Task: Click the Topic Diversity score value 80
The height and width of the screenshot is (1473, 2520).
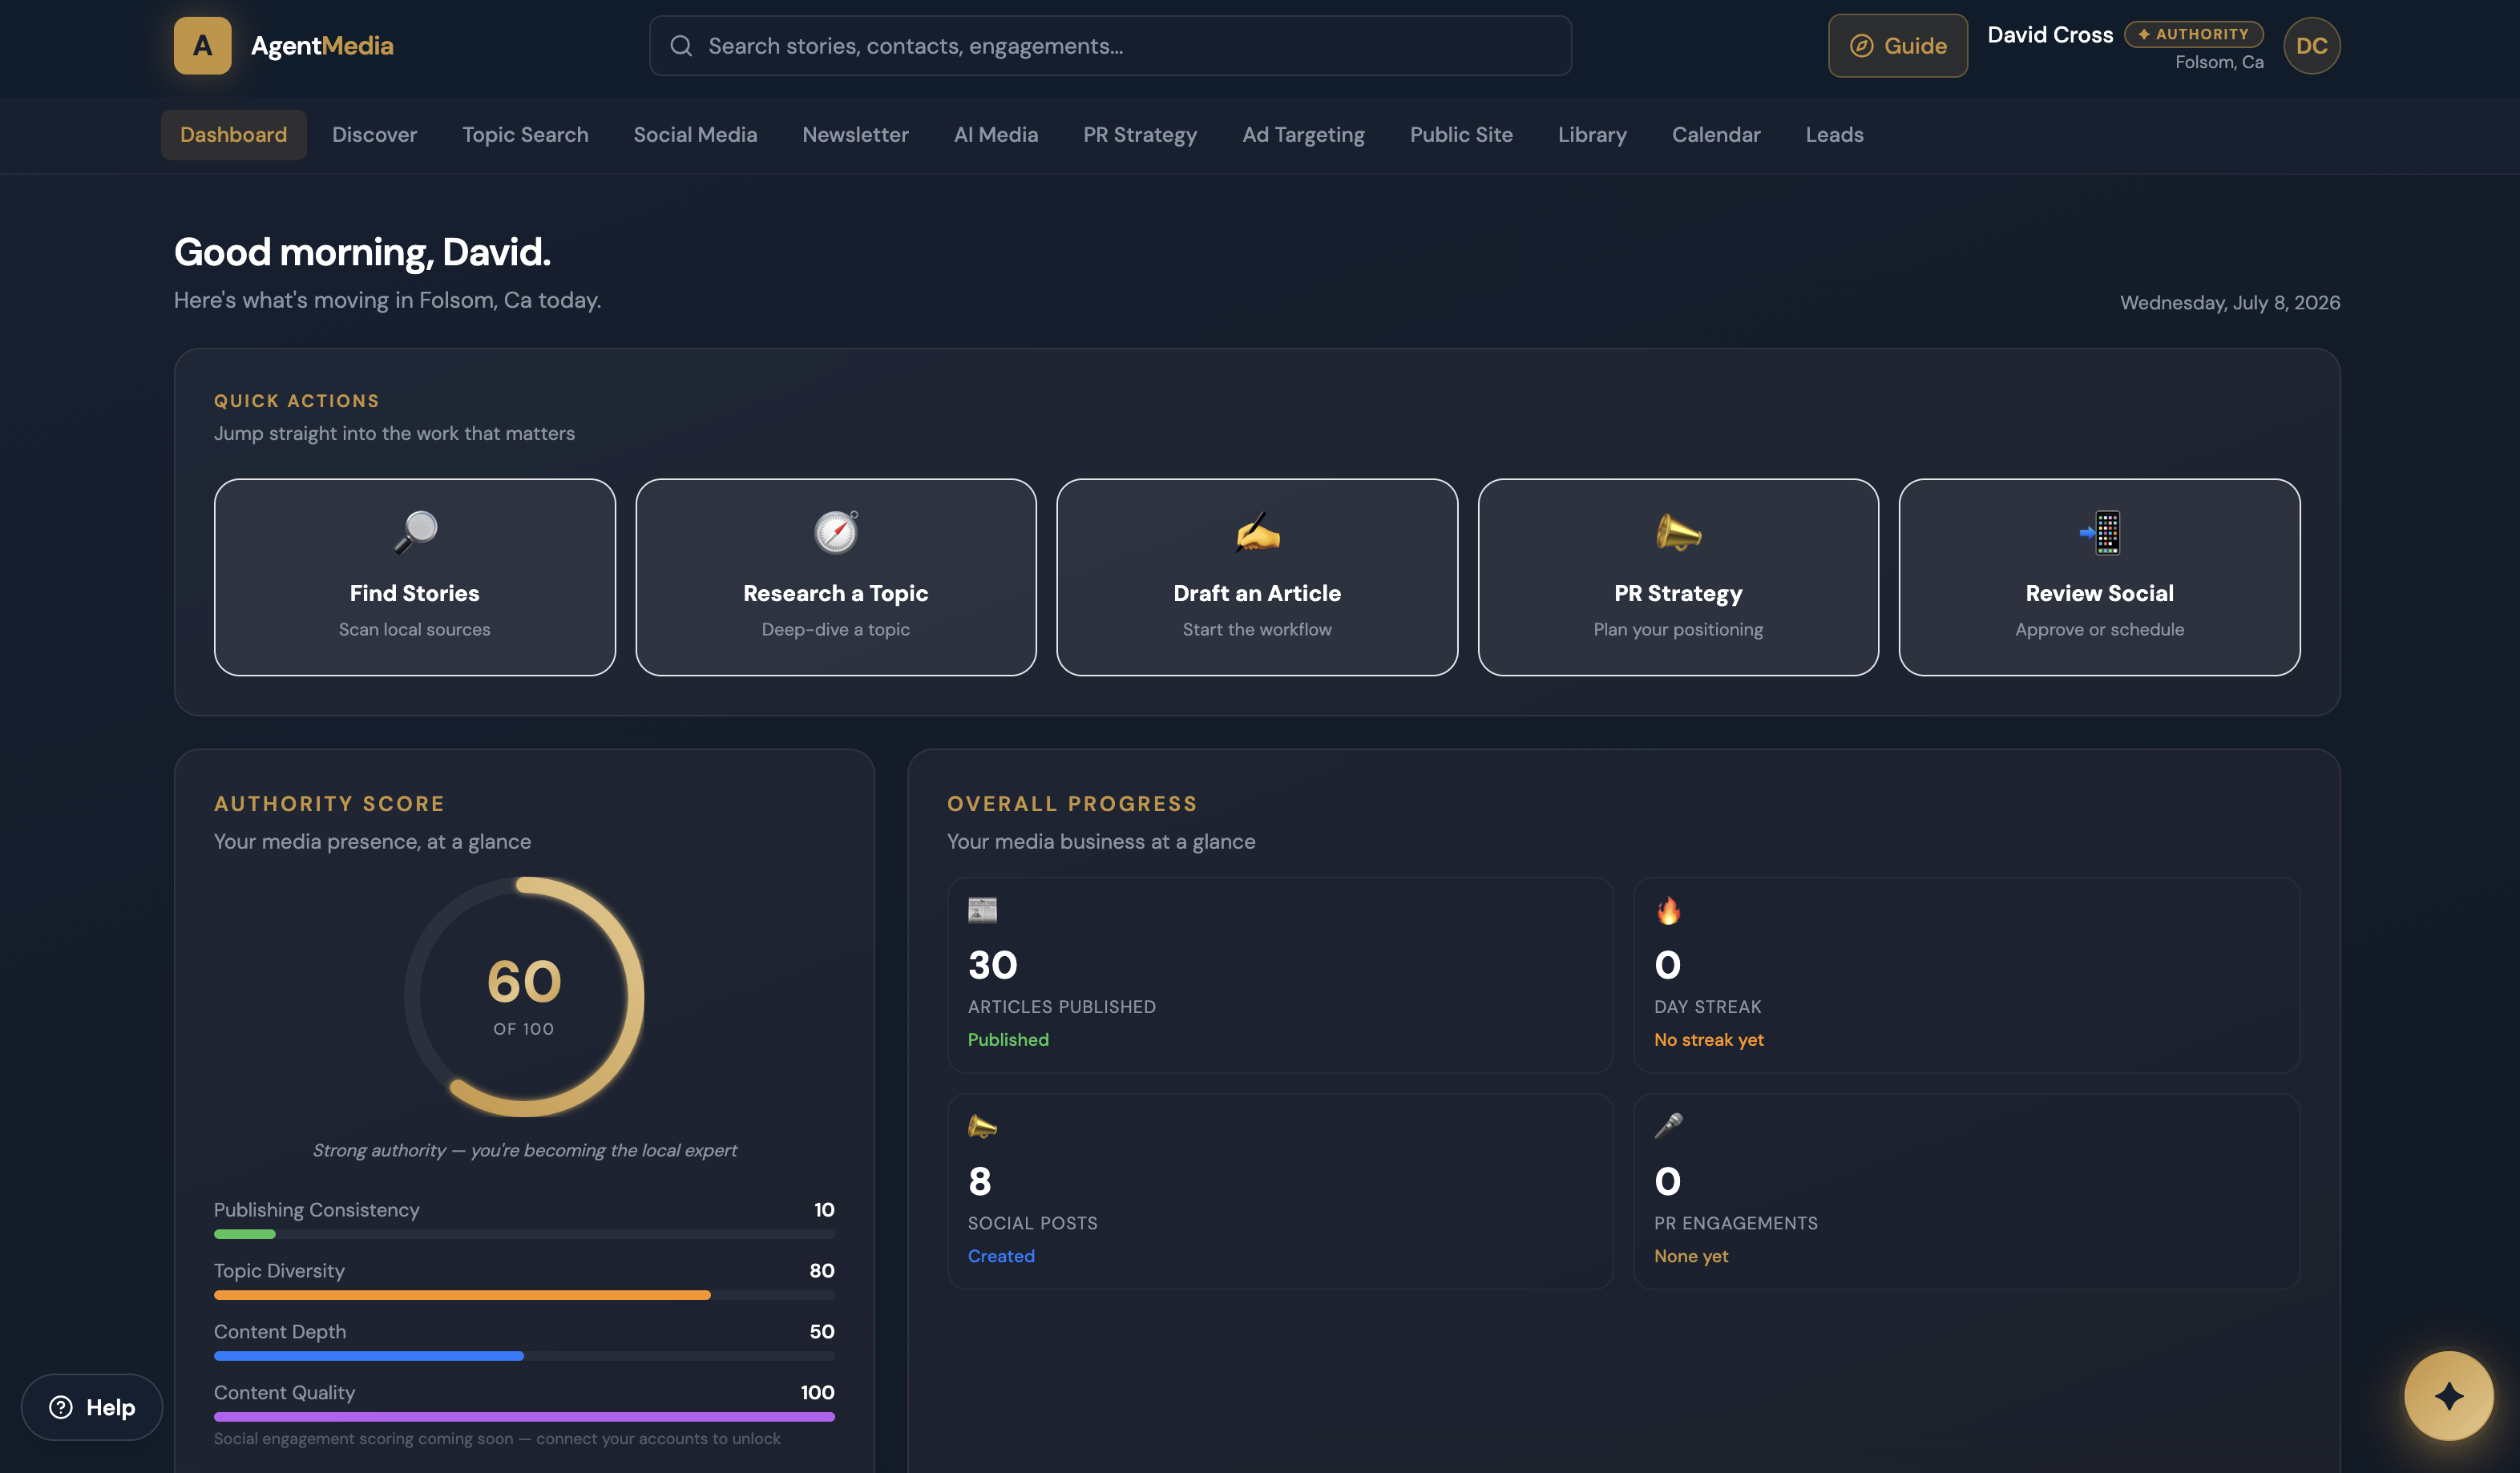Action: point(822,1270)
